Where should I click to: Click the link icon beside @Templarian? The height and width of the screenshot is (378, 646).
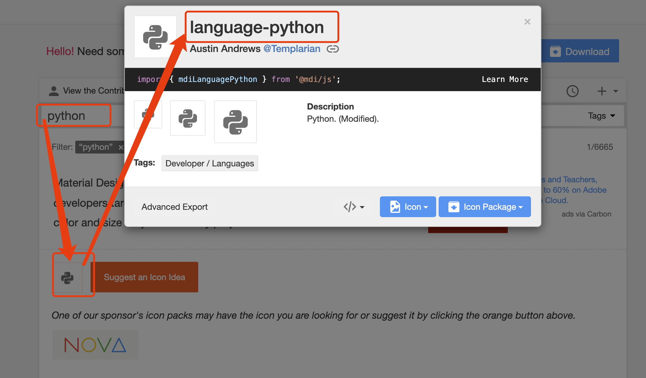pos(332,49)
